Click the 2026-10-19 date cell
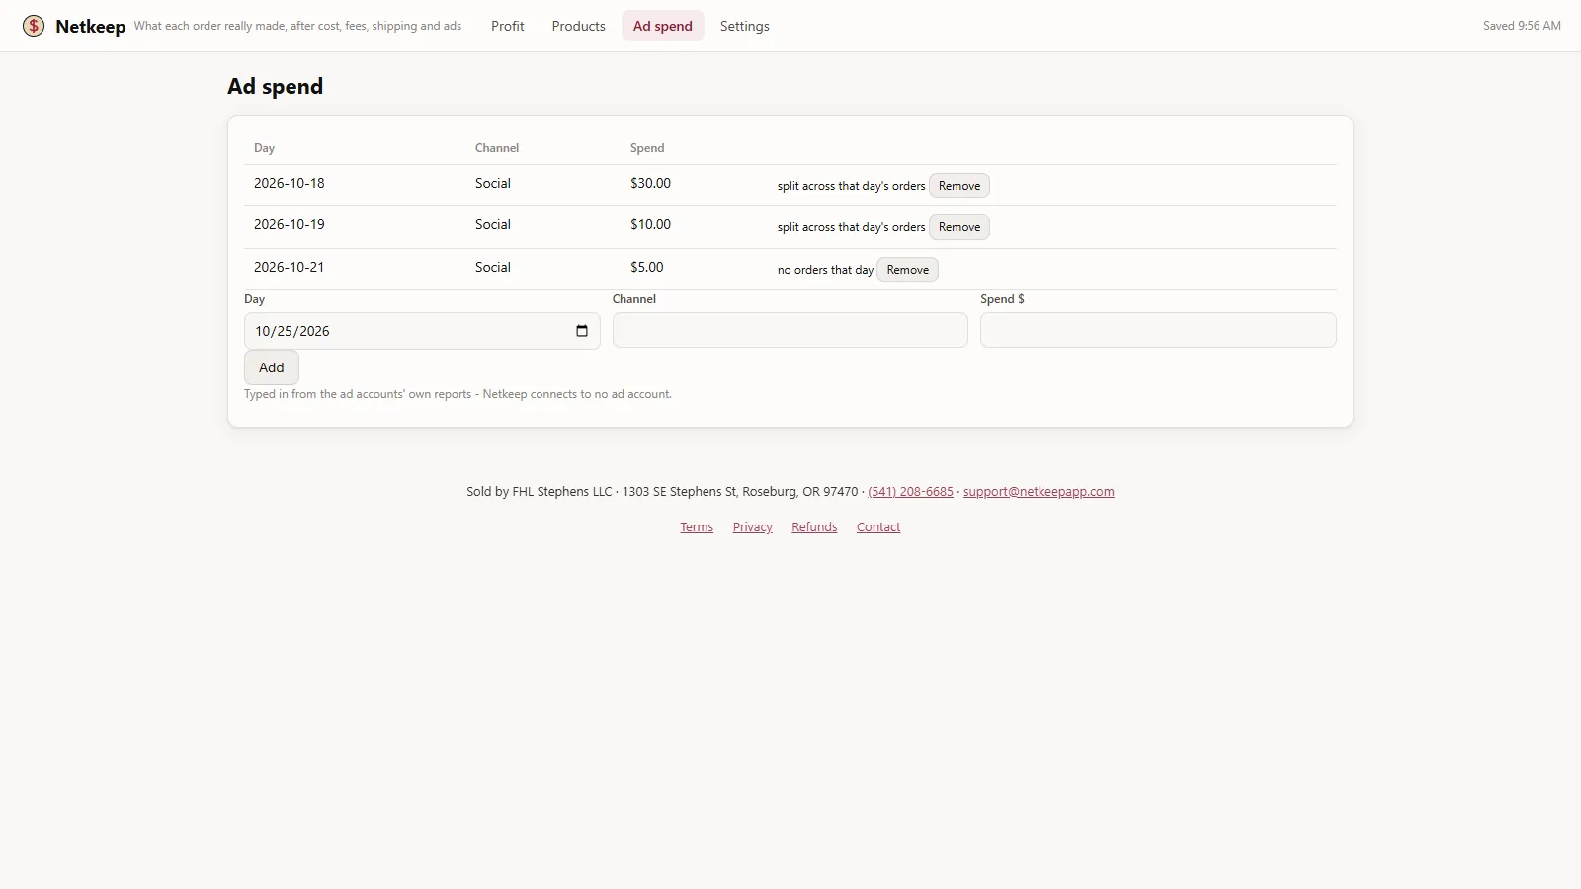 (x=290, y=224)
